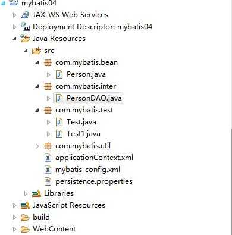
Task: Collapse the Java Resources node
Action: (14, 39)
